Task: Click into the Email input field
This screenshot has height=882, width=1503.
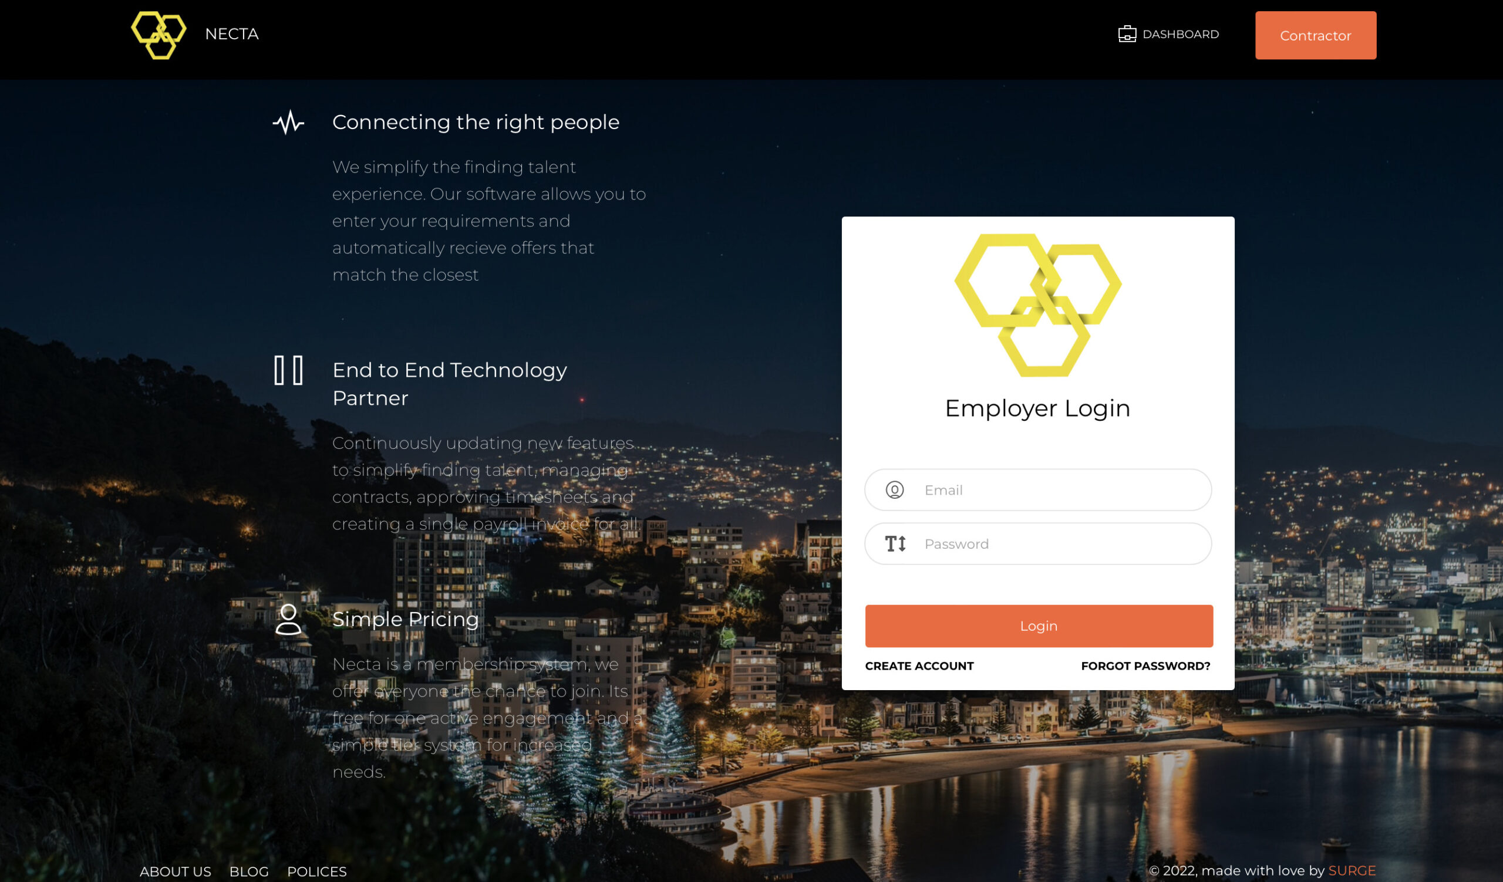Action: pyautogui.click(x=1061, y=490)
